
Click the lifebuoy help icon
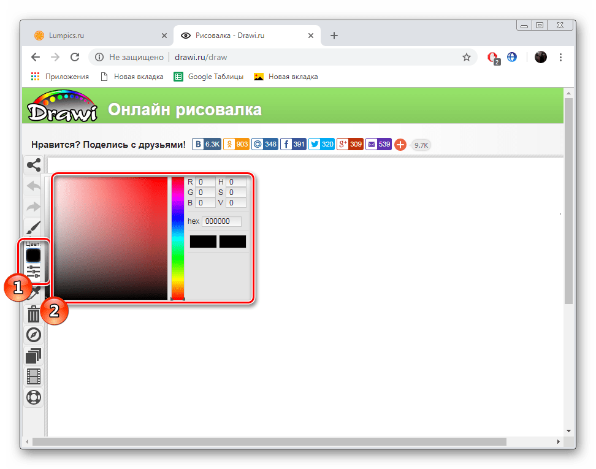point(33,397)
